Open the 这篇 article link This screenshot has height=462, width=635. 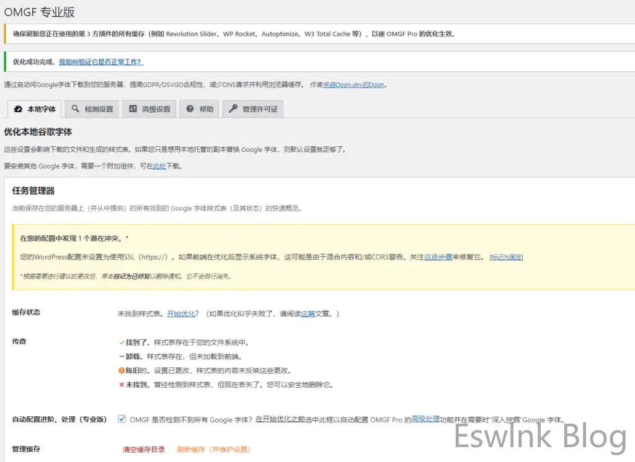[x=308, y=314]
